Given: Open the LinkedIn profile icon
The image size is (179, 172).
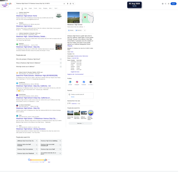Looking at the screenshot, I should tap(70, 82).
